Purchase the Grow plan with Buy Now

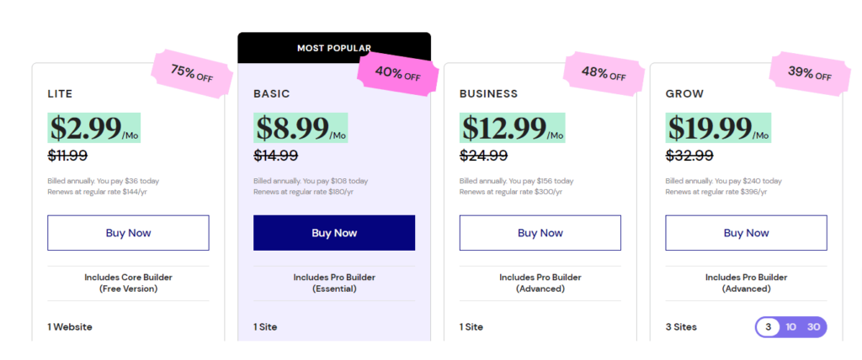point(746,233)
